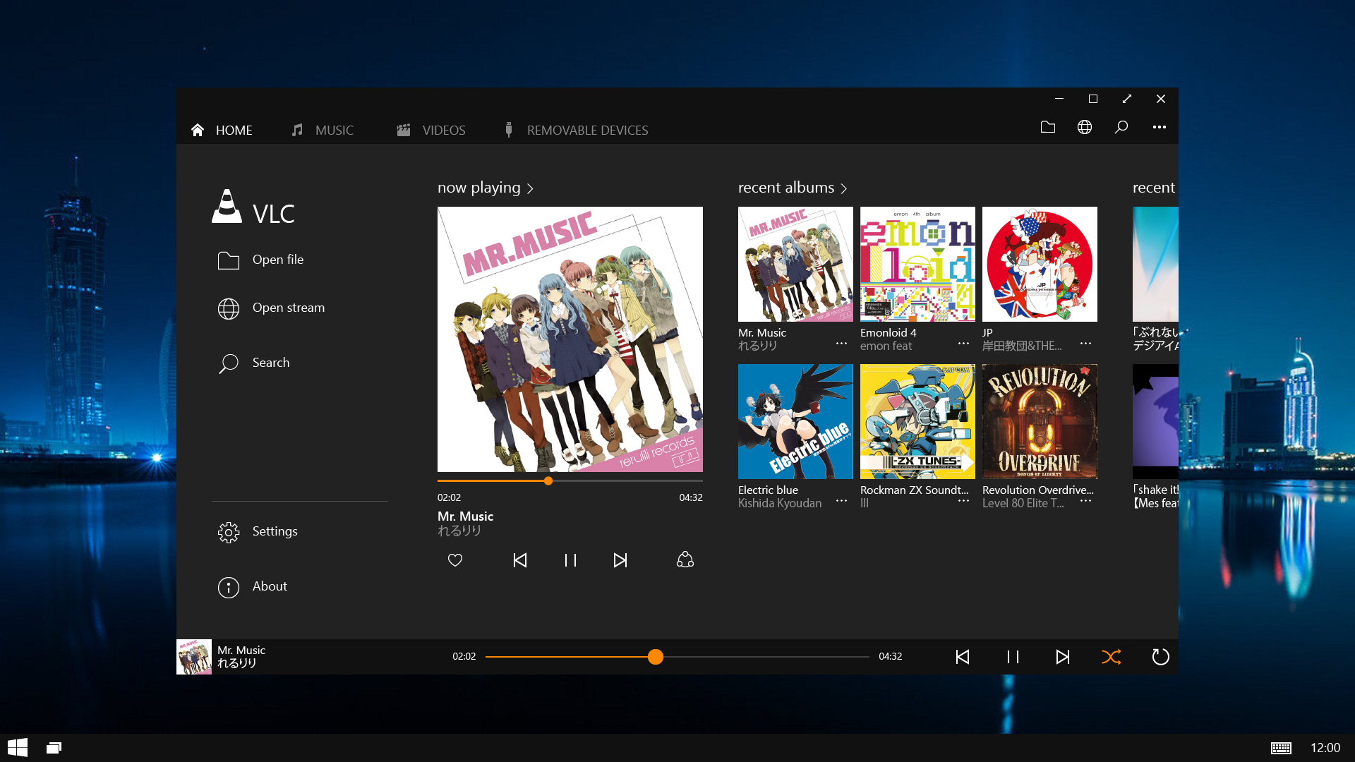Screen dimensions: 1355x762
Task: Click the skip to next track icon
Action: [1062, 657]
